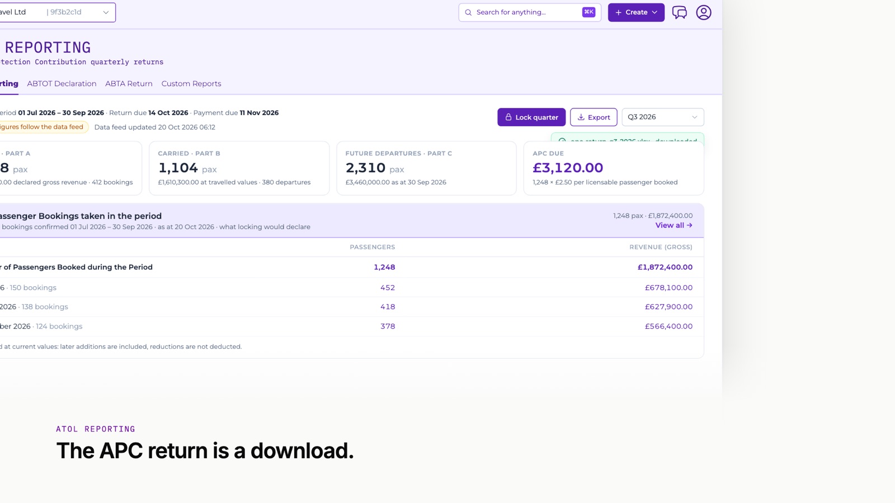Switch to the ABTA Return tab
The width and height of the screenshot is (895, 503).
pyautogui.click(x=129, y=83)
